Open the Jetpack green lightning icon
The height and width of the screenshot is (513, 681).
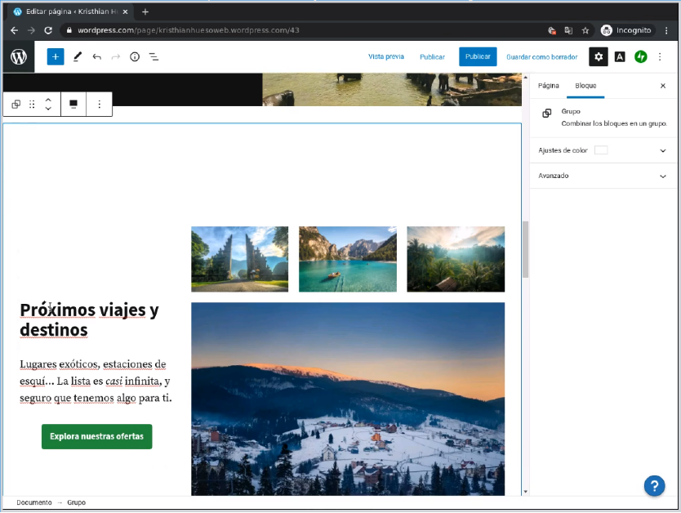(x=641, y=57)
